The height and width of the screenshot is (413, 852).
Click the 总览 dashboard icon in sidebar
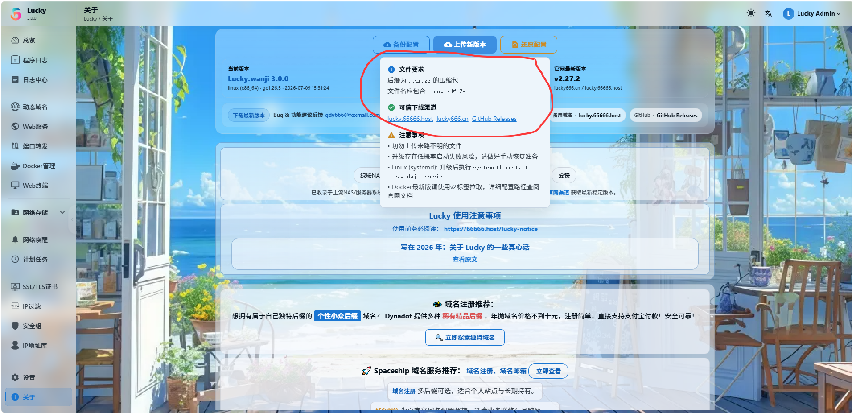[15, 41]
